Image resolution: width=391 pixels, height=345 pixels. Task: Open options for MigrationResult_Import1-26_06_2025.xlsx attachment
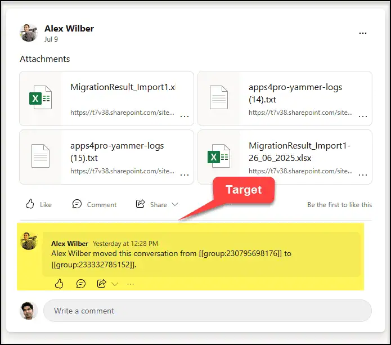pyautogui.click(x=363, y=175)
